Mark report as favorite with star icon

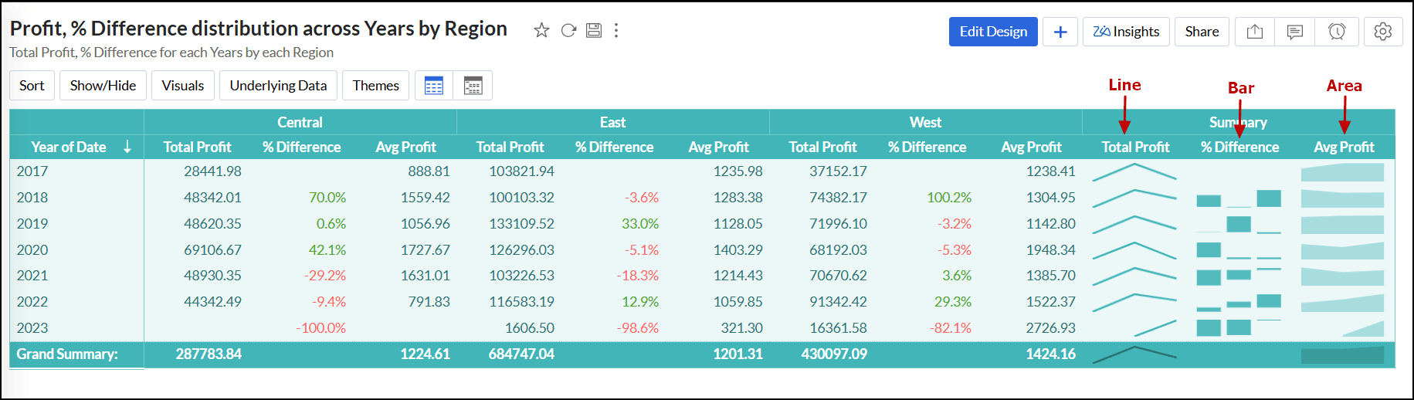coord(541,30)
